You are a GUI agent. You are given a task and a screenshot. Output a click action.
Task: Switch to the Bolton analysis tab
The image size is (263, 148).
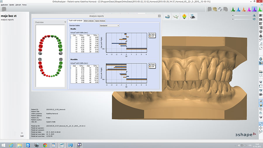[89, 21]
